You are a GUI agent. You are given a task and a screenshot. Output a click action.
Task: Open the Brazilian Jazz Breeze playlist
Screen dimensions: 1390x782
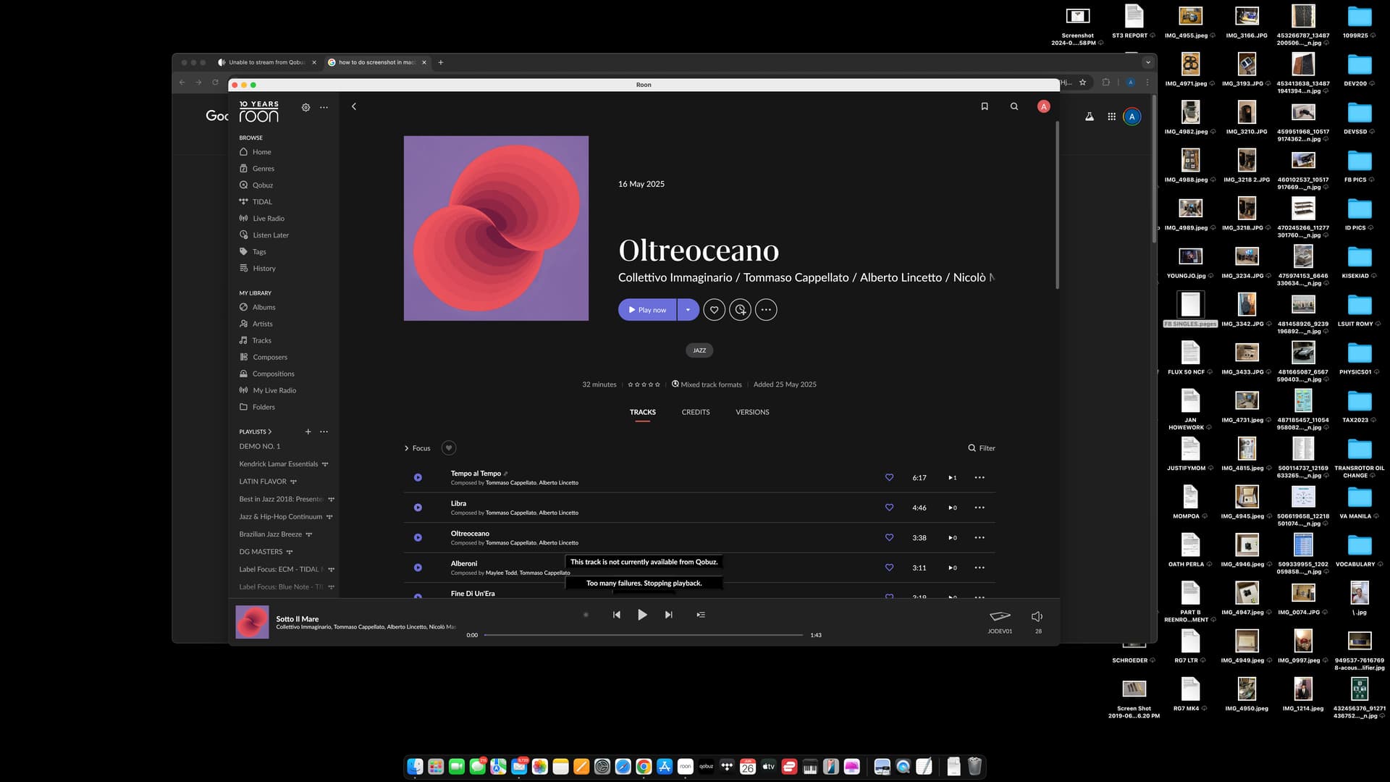pos(271,534)
